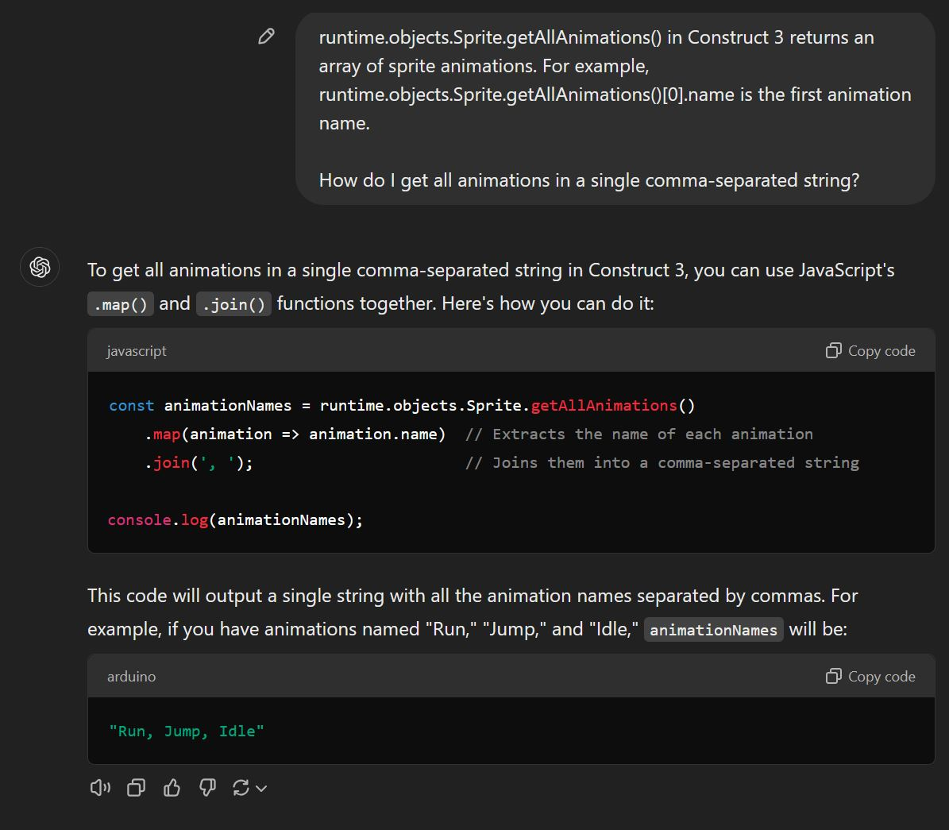The height and width of the screenshot is (830, 949).
Task: Click the 'console.log(animationNames);' code line
Action: point(235,520)
